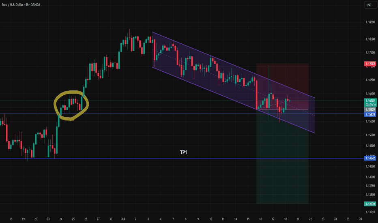The image size is (378, 223).
Task: Click the 1.17600 price scale value
Action: (370, 53)
